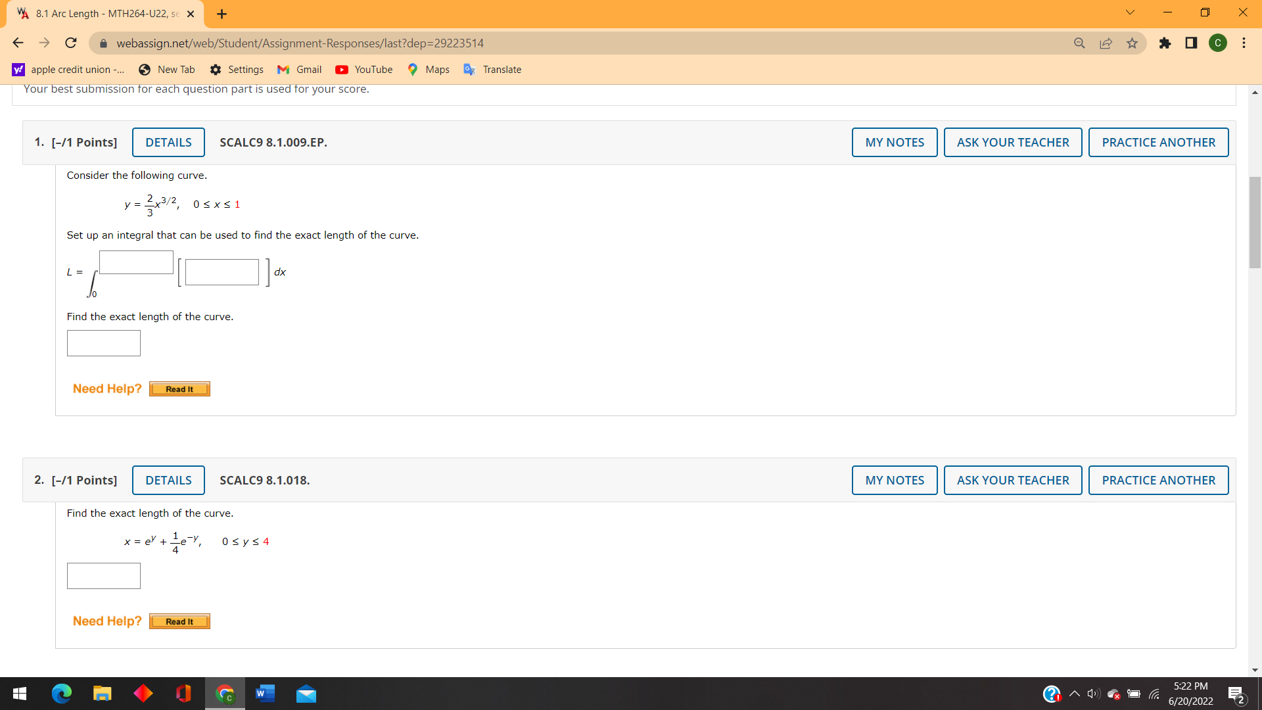Screen dimensions: 1262x710
Task: Open the Settings bookmark item
Action: [x=237, y=69]
